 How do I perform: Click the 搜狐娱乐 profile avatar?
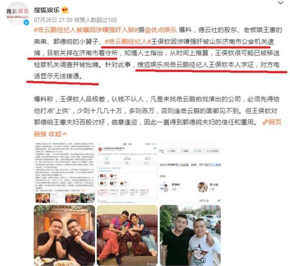point(17,14)
